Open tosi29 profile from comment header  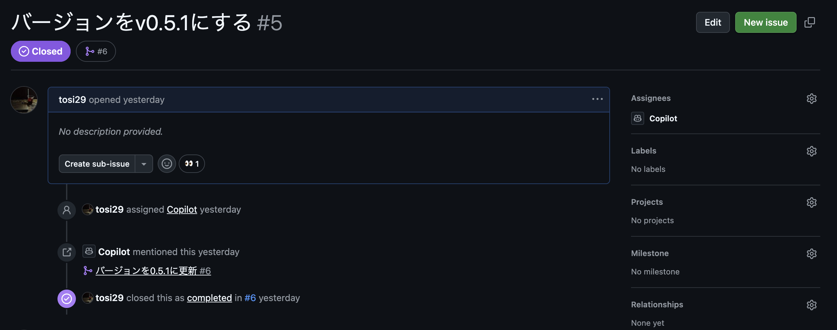tap(72, 100)
